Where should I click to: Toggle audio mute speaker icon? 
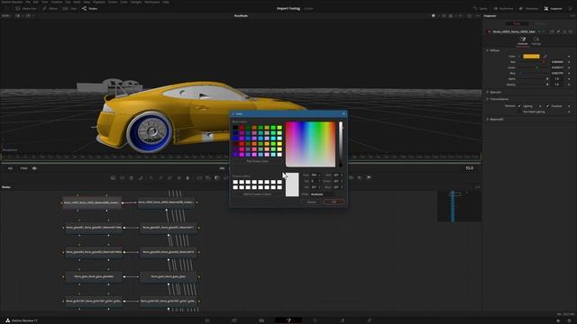pos(34,168)
